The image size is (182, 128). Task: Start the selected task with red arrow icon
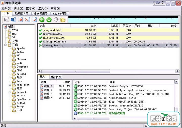point(21,20)
